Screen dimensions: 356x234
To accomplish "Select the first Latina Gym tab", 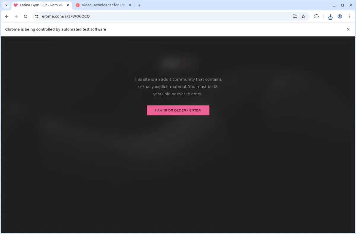I will [x=41, y=5].
